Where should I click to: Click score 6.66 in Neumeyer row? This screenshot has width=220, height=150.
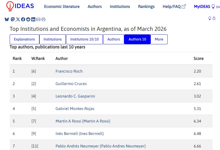click(197, 146)
